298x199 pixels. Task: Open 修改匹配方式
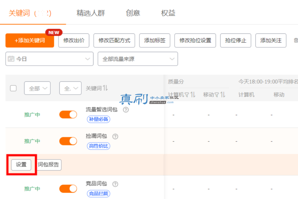pos(114,40)
